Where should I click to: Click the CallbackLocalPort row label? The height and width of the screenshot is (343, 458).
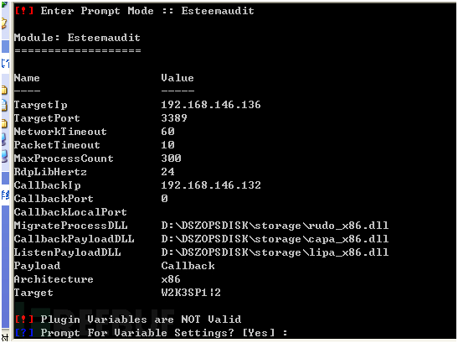click(70, 212)
